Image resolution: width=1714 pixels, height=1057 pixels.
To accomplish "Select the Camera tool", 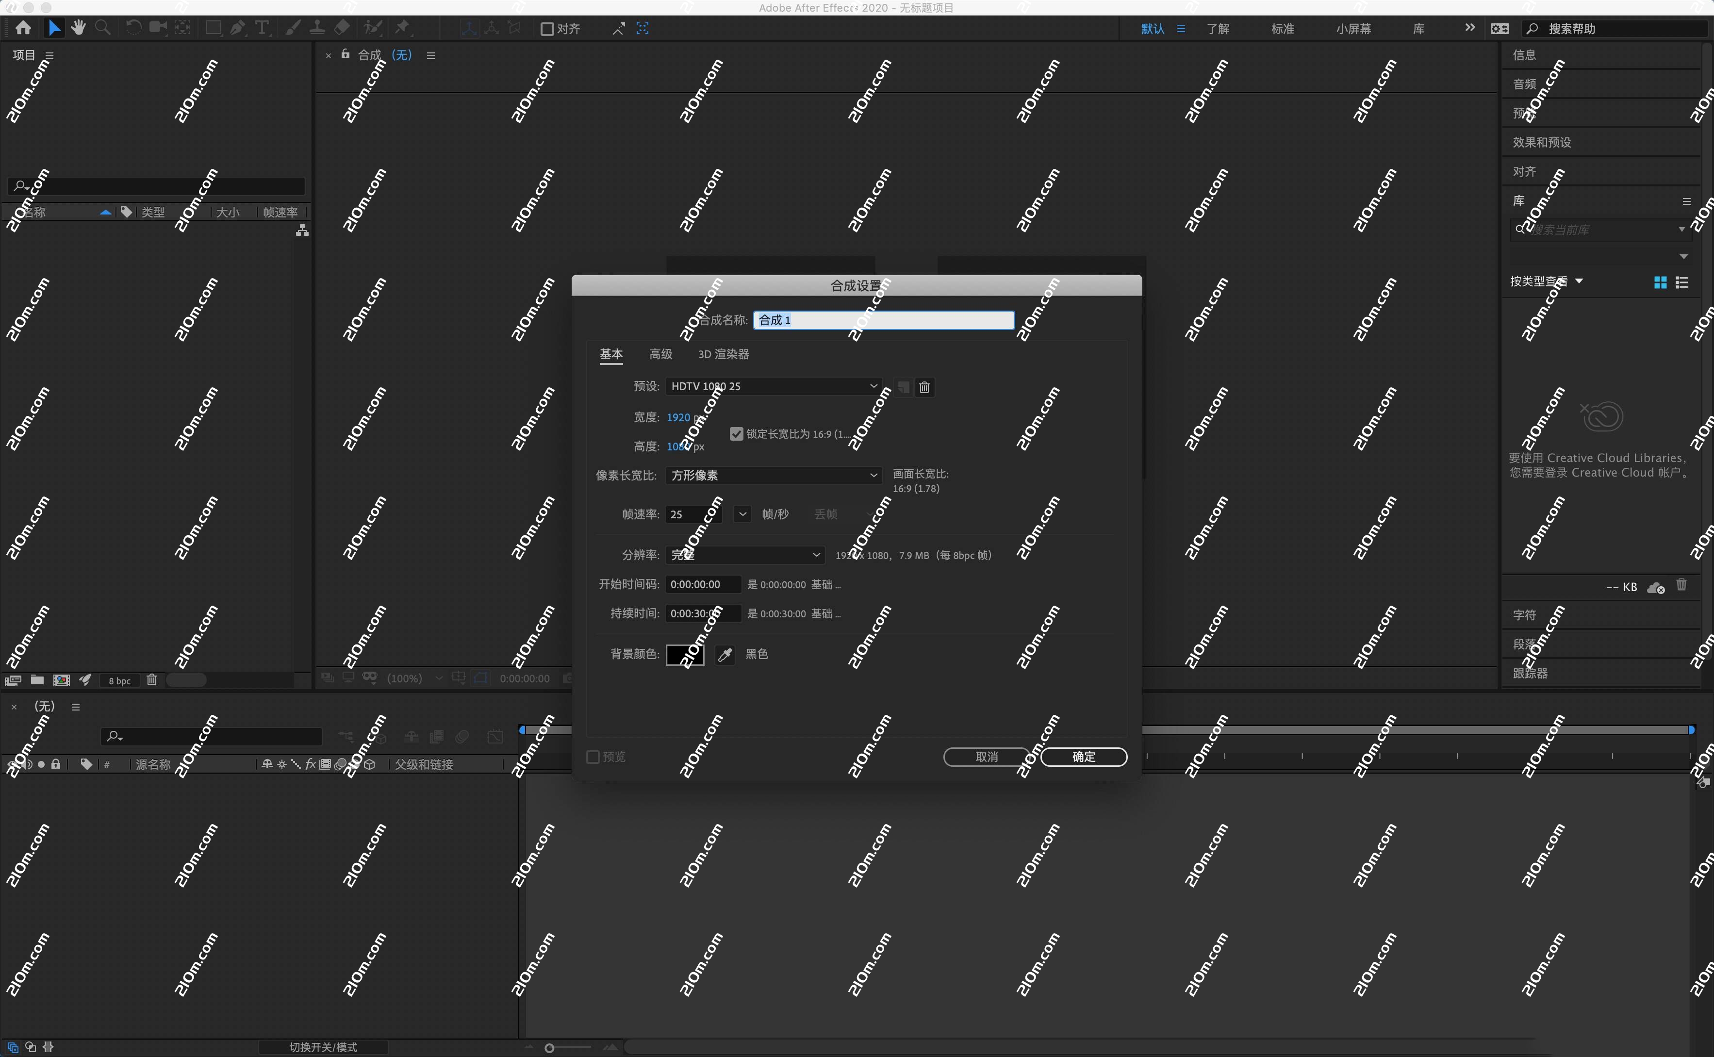I will 158,28.
